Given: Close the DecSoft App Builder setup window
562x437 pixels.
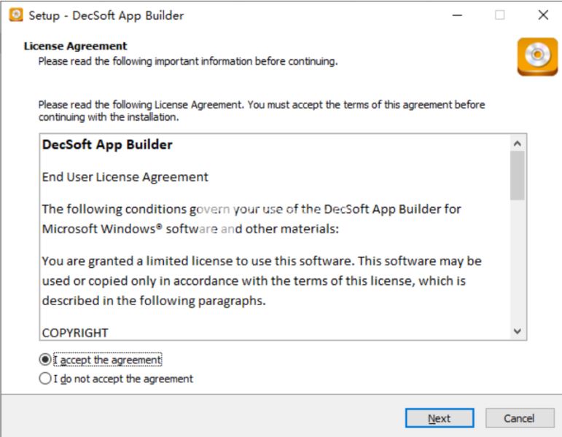Looking at the screenshot, I should click(x=543, y=15).
